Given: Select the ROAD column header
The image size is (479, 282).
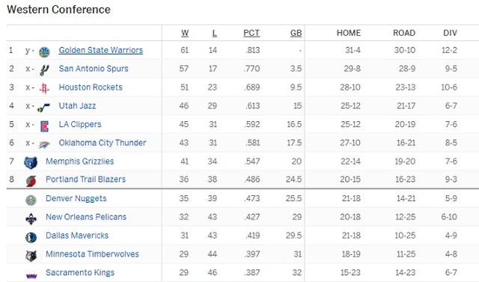Looking at the screenshot, I should 404,33.
